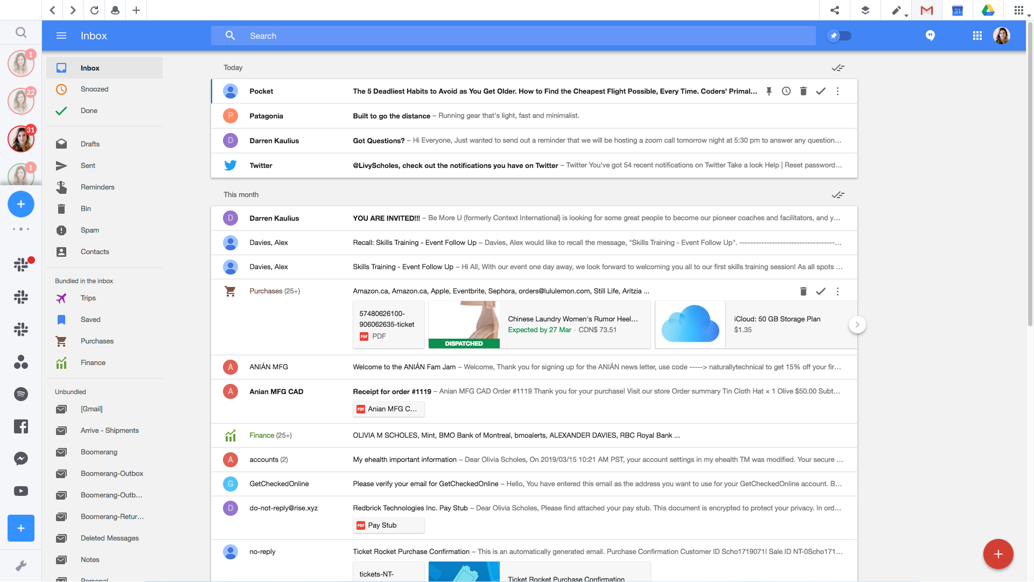1034x582 pixels.
Task: Open the Bin folder
Action: coord(104,208)
